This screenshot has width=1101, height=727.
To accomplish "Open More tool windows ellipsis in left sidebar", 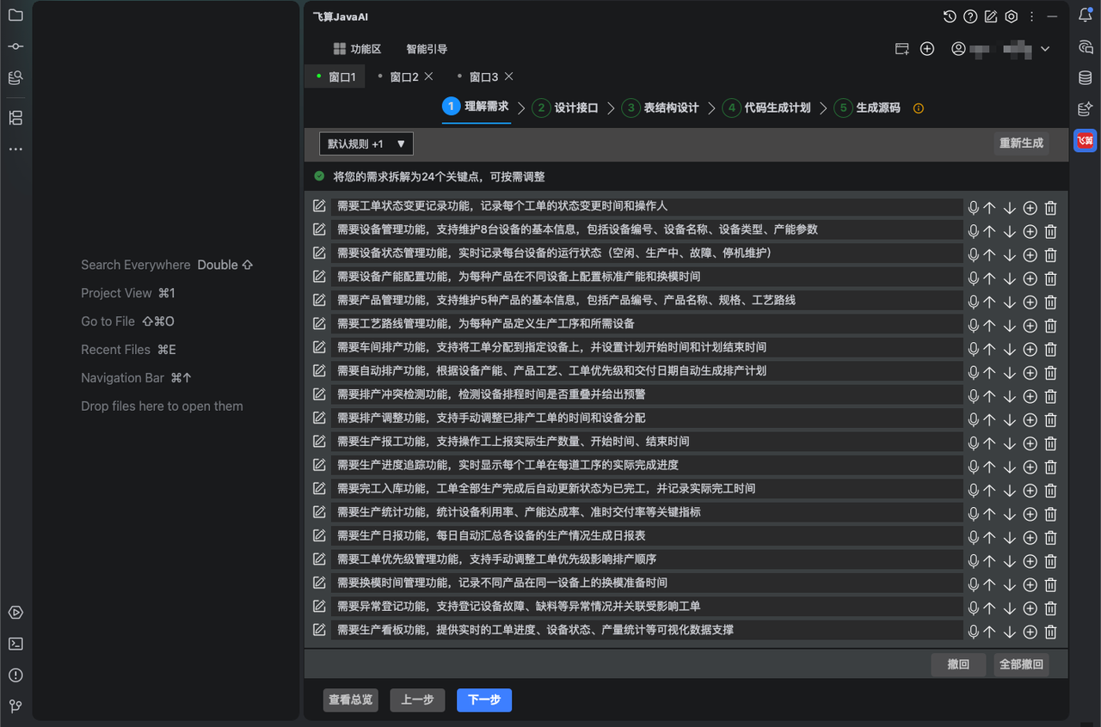I will [x=15, y=150].
